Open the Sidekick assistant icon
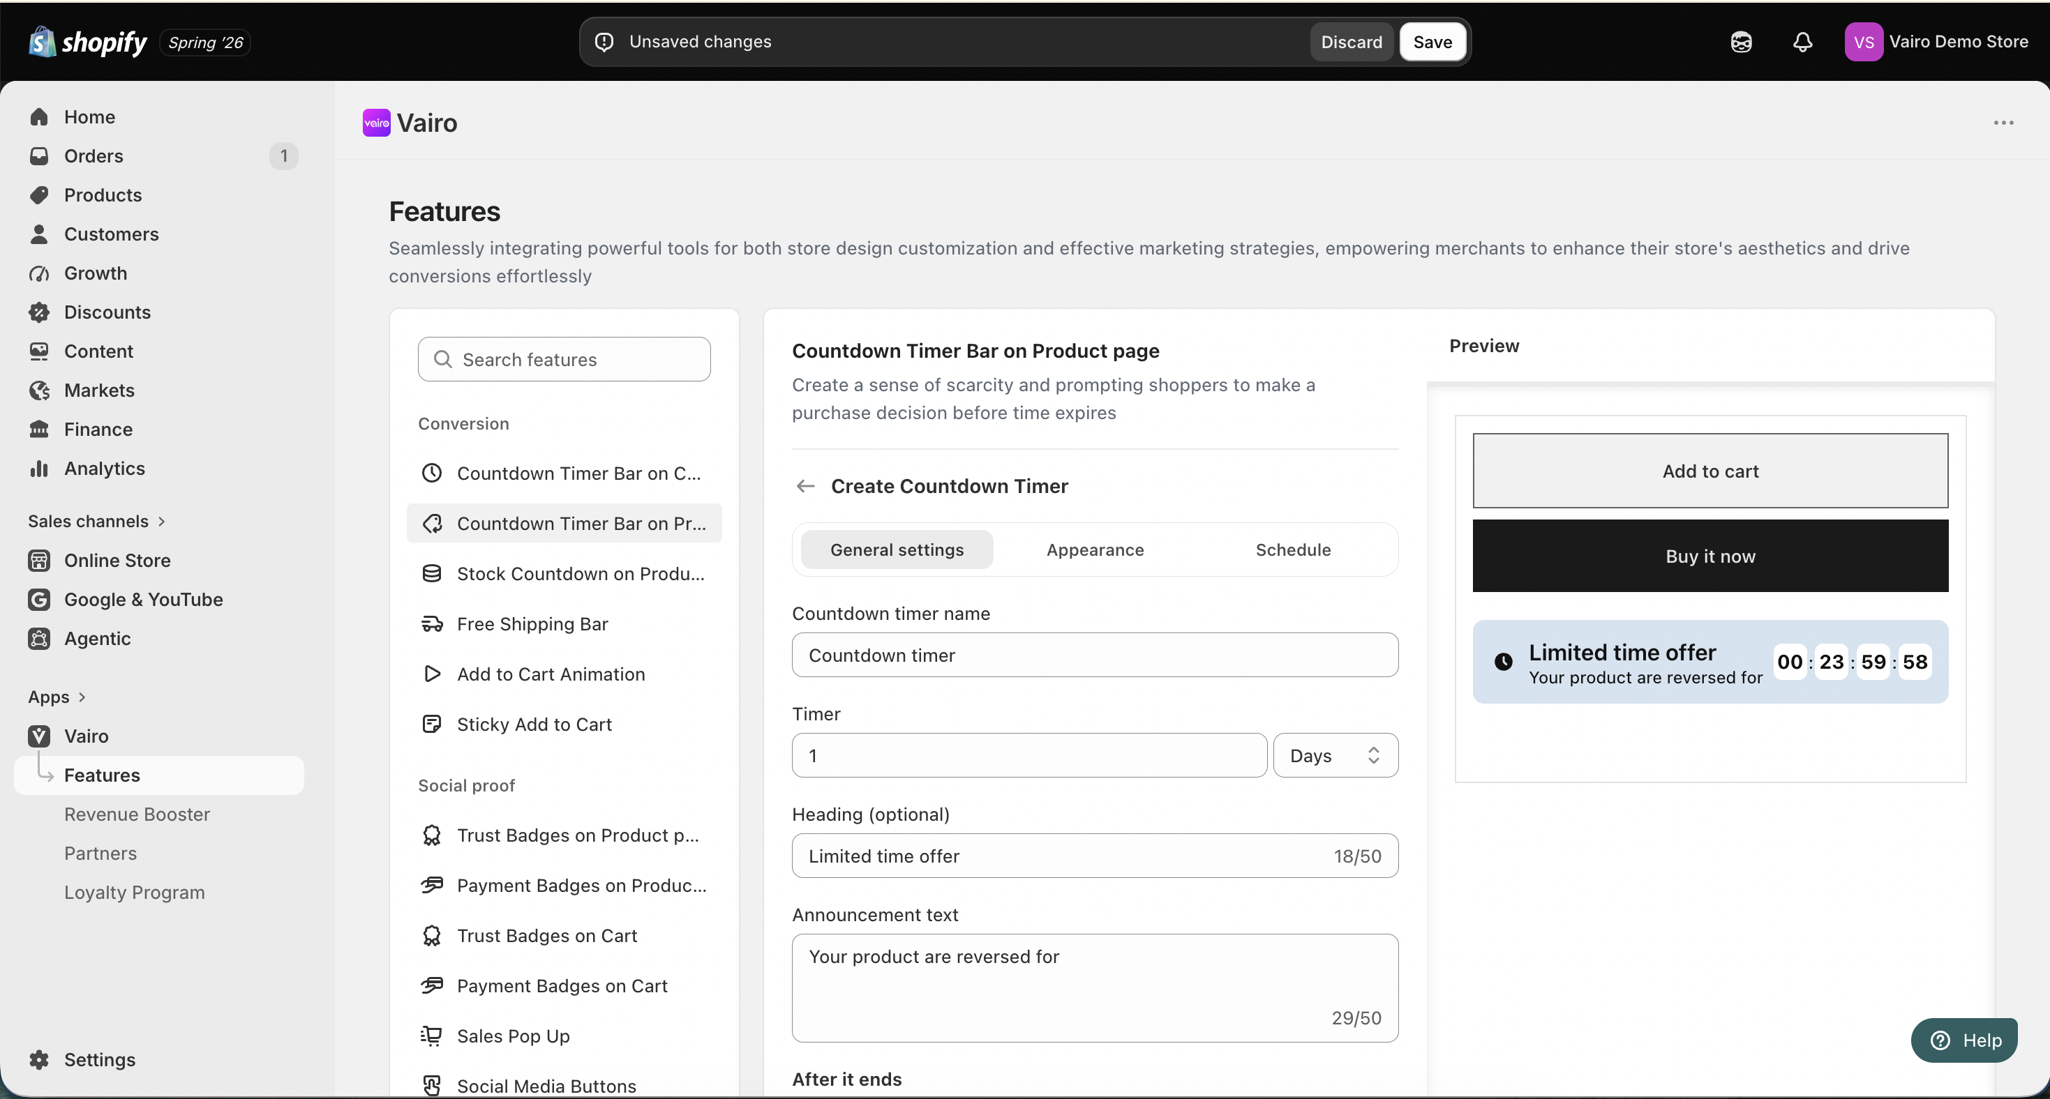This screenshot has height=1099, width=2050. pyautogui.click(x=1741, y=42)
